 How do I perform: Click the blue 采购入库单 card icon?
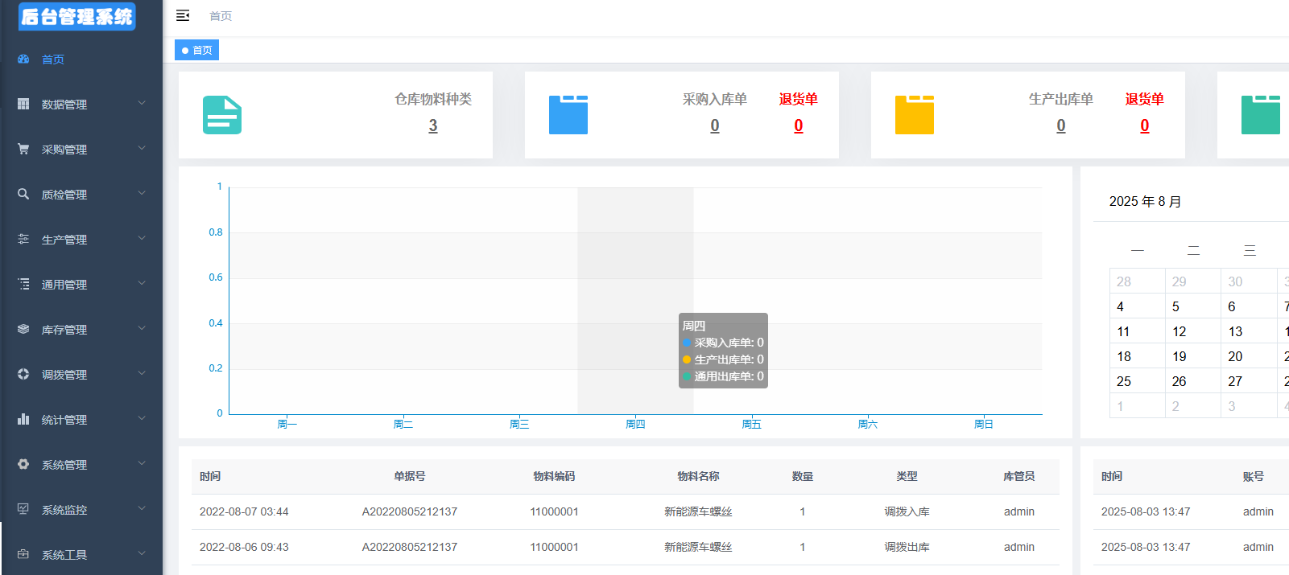click(x=568, y=115)
